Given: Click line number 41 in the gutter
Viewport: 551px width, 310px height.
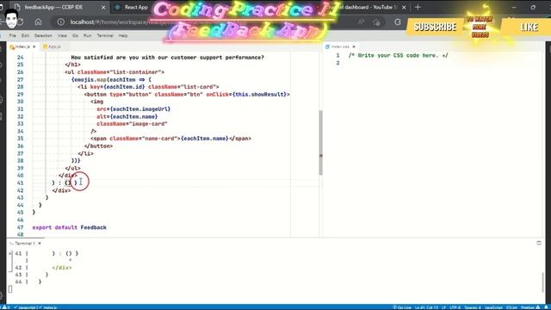Looking at the screenshot, I should pyautogui.click(x=20, y=183).
